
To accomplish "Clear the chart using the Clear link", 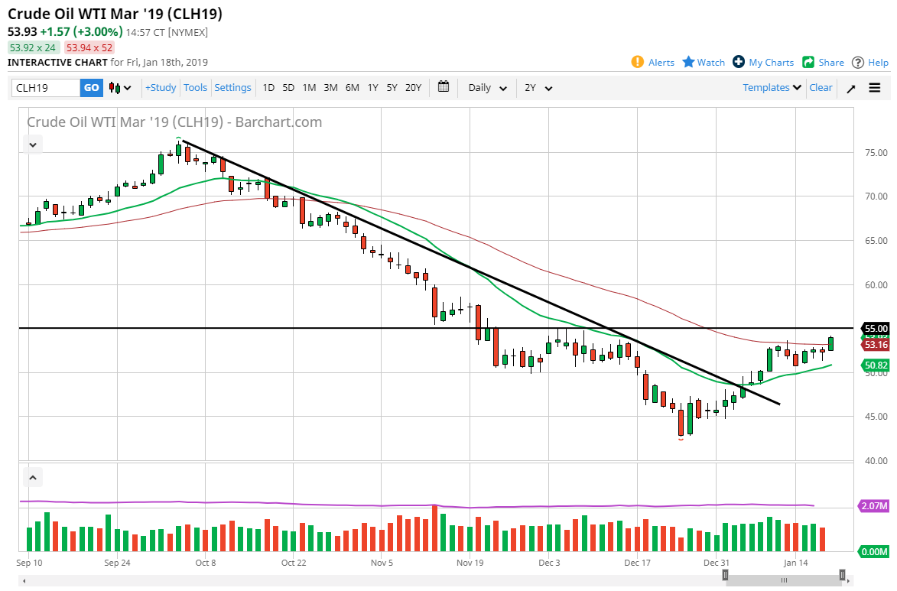I will coord(821,87).
